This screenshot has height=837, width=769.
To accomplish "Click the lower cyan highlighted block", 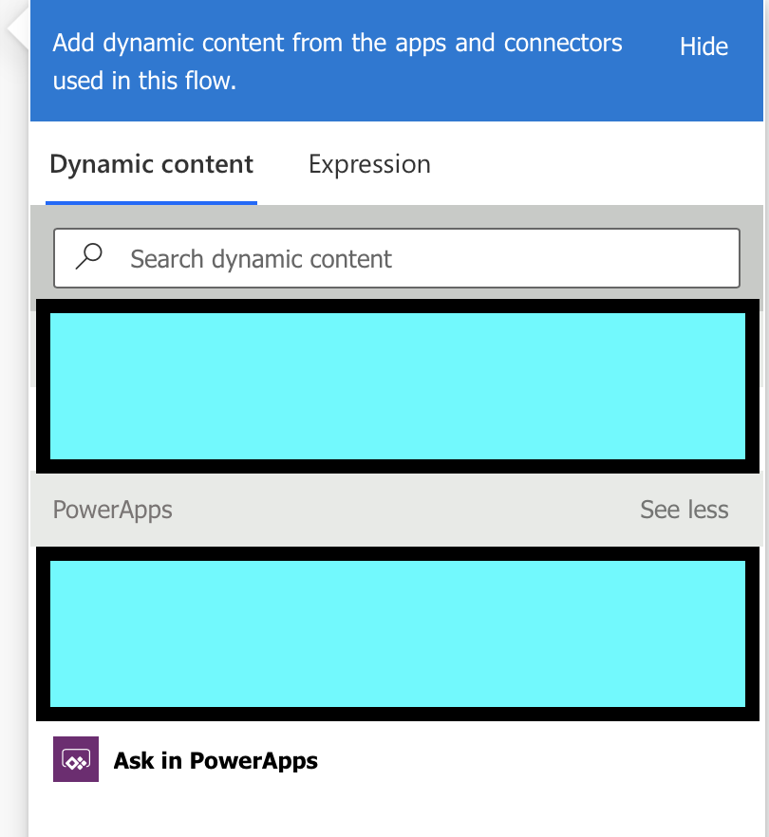I will 397,634.
